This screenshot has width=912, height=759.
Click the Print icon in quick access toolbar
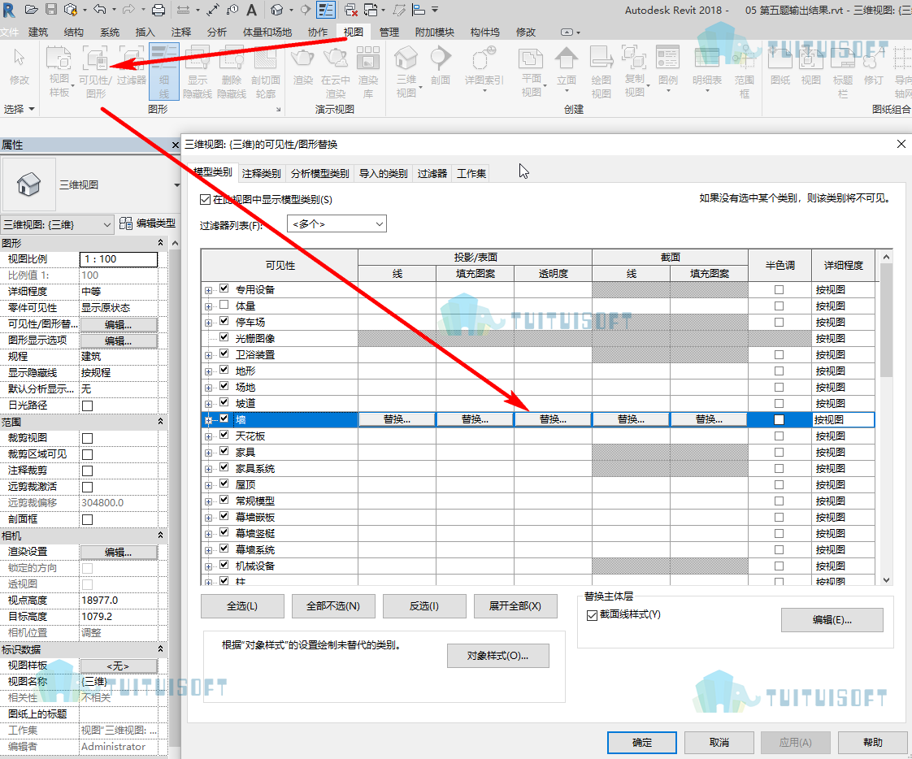(159, 10)
